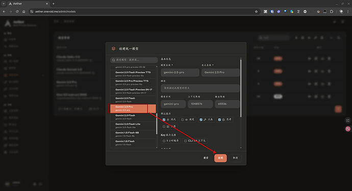
Task: Edit display name field Gemini 2.5 Pro
Action: click(220, 72)
